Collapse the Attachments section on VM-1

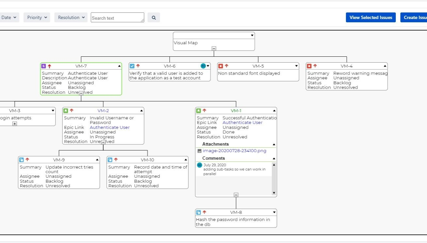click(x=274, y=144)
